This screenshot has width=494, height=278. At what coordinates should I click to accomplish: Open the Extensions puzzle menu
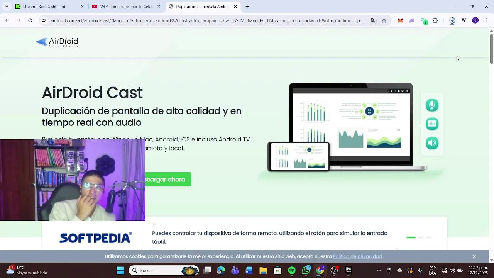(435, 20)
